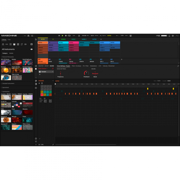Click the Record button in transport bar
The width and height of the screenshot is (180, 180).
(x=66, y=35)
